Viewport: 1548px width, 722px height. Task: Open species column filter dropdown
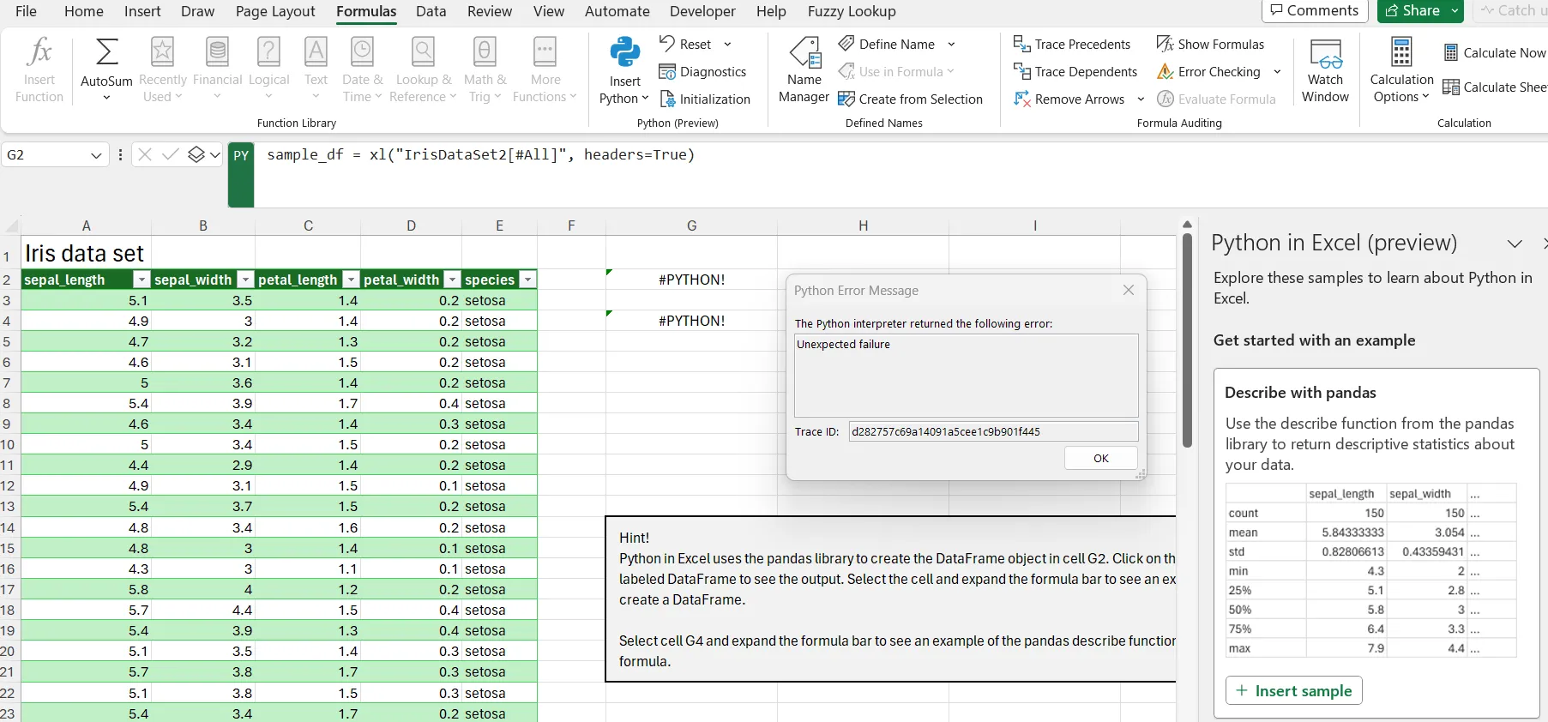(x=528, y=280)
